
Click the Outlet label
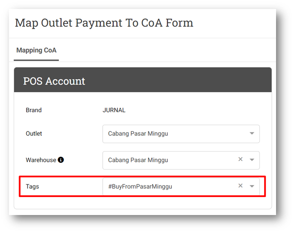click(x=34, y=134)
